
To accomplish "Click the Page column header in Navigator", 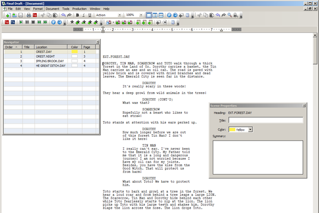I will point(89,47).
